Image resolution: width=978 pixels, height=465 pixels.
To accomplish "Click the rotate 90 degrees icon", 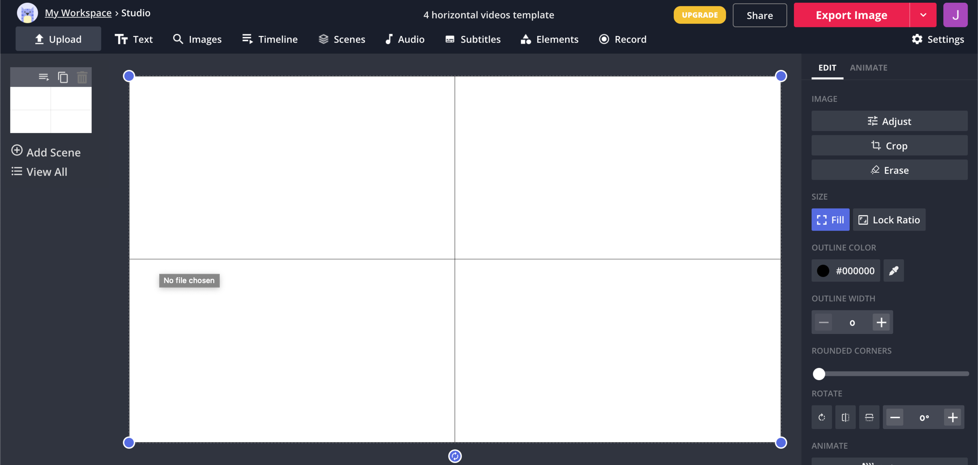I will click(822, 417).
